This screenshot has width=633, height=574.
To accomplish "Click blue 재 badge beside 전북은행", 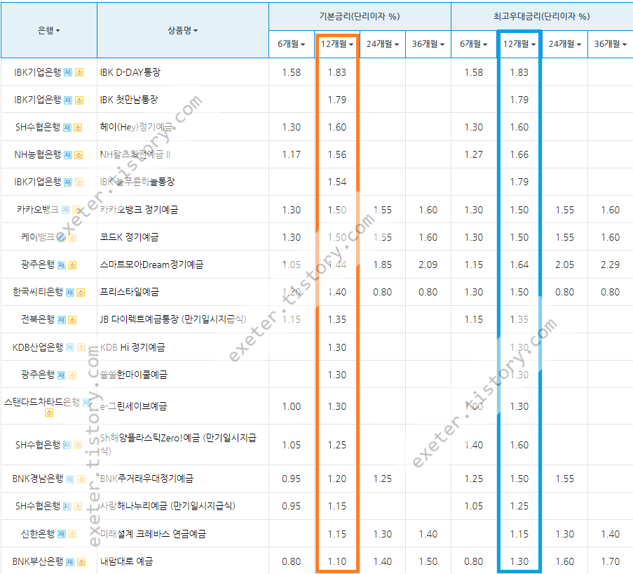I will pyautogui.click(x=62, y=320).
